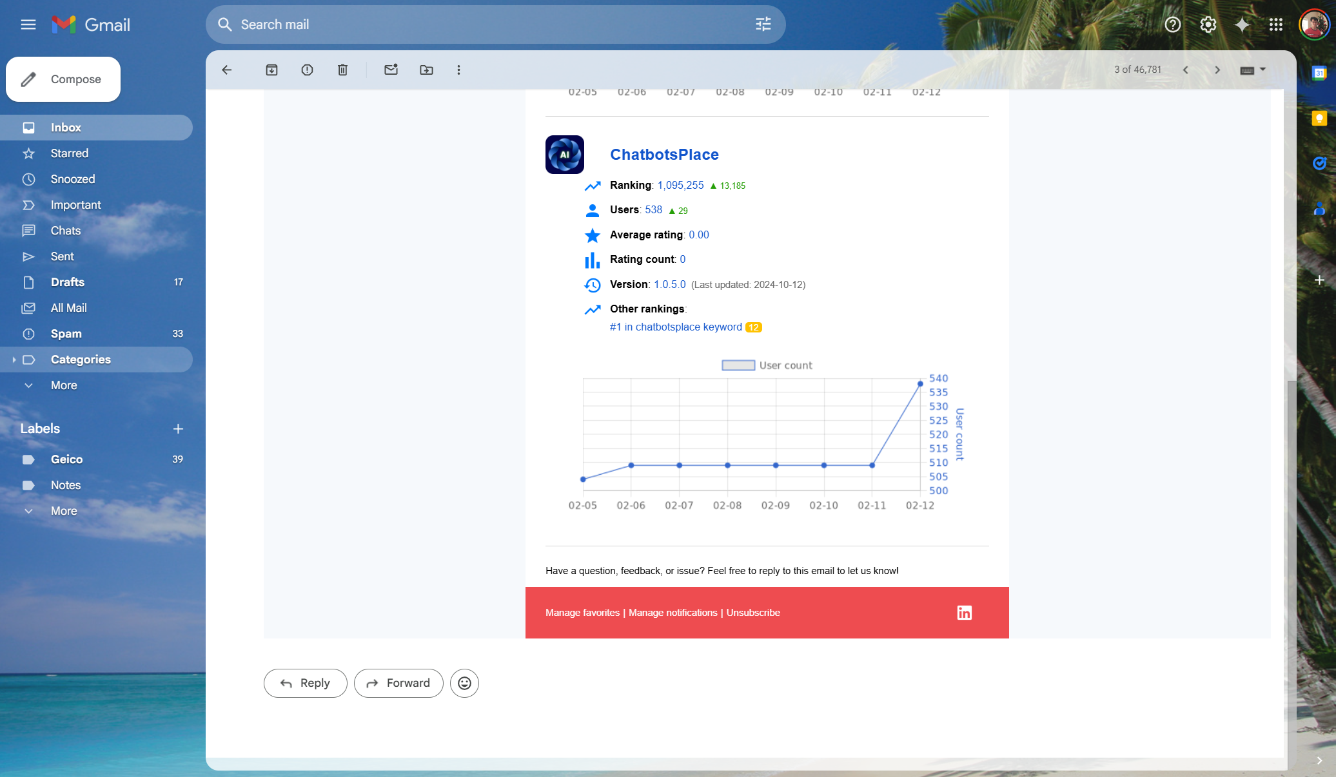The width and height of the screenshot is (1336, 777).
Task: Archive this email
Action: tap(271, 70)
